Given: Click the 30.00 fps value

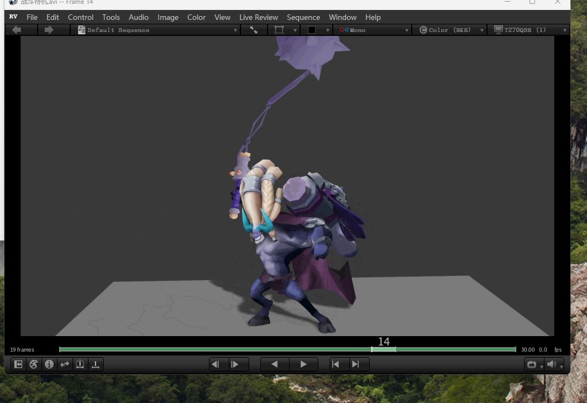Looking at the screenshot, I should point(528,349).
